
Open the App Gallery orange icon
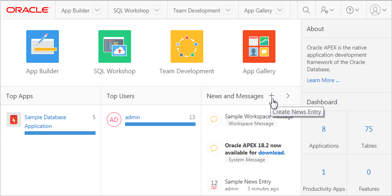pyautogui.click(x=259, y=47)
